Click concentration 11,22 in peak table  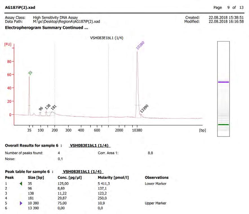click(62, 193)
